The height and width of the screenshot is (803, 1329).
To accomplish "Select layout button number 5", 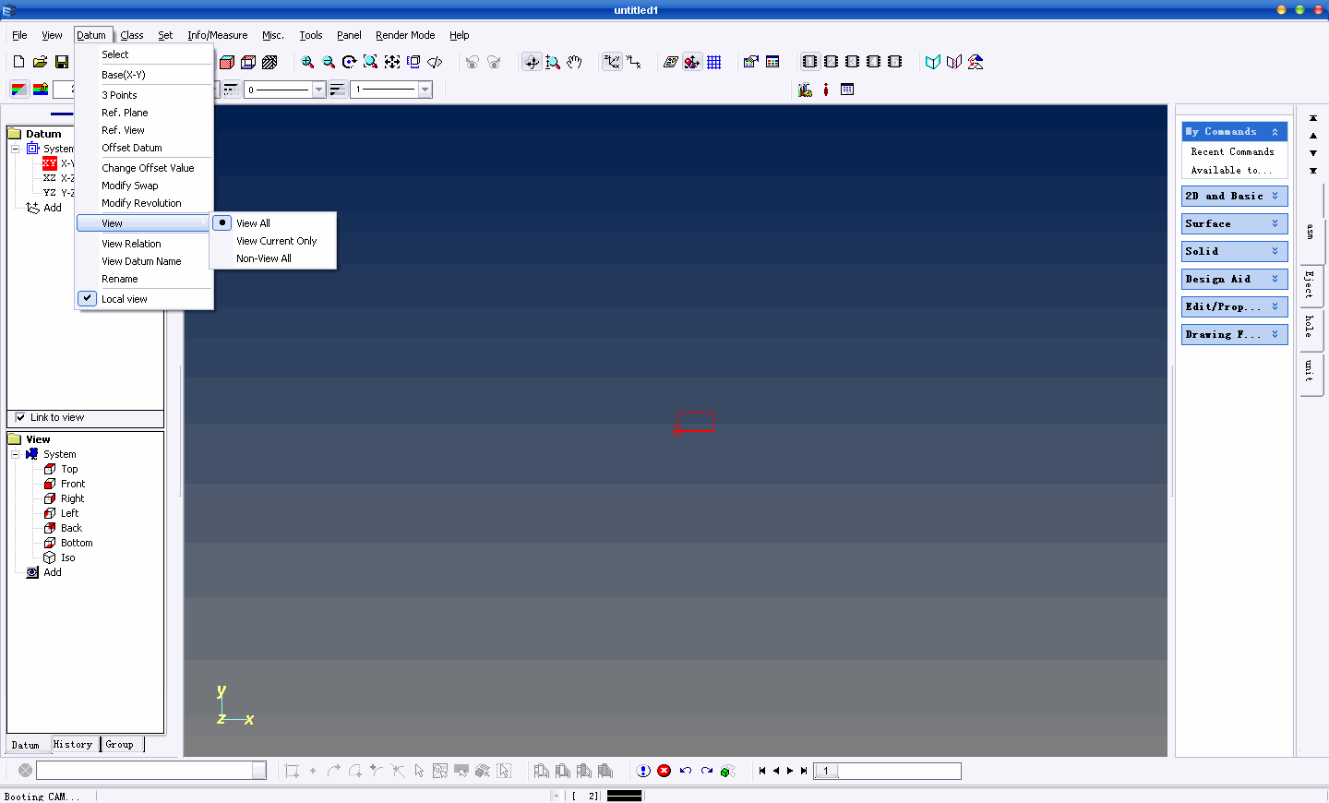I will 894,62.
